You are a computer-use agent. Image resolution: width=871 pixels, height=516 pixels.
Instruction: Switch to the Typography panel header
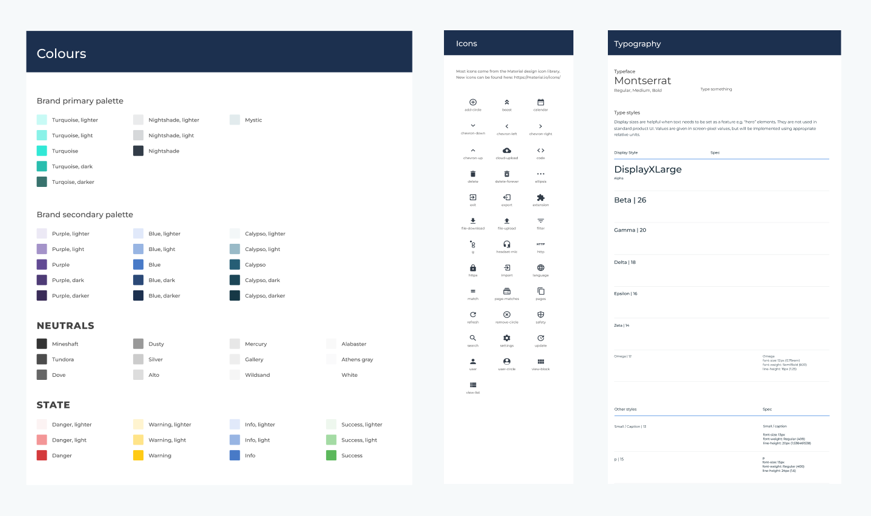(637, 43)
